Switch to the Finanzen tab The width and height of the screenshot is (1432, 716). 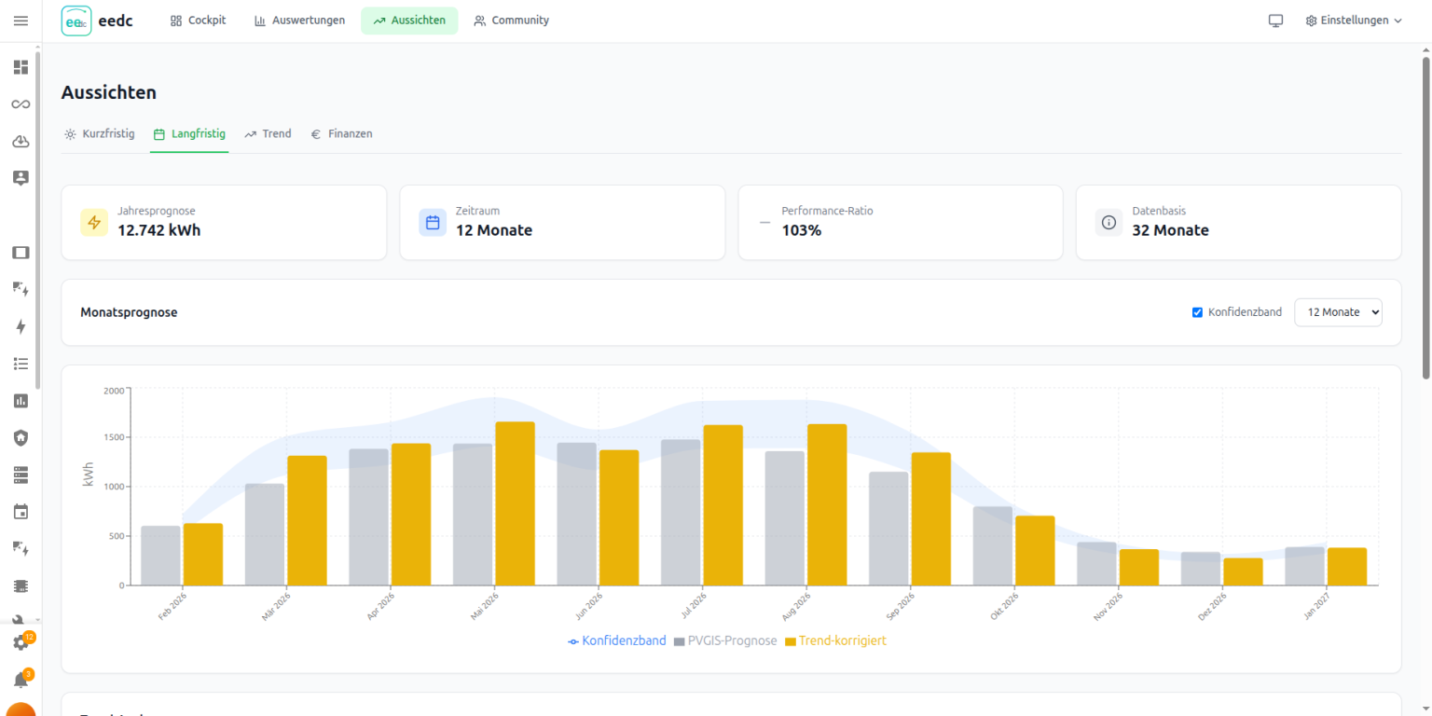[x=341, y=134]
